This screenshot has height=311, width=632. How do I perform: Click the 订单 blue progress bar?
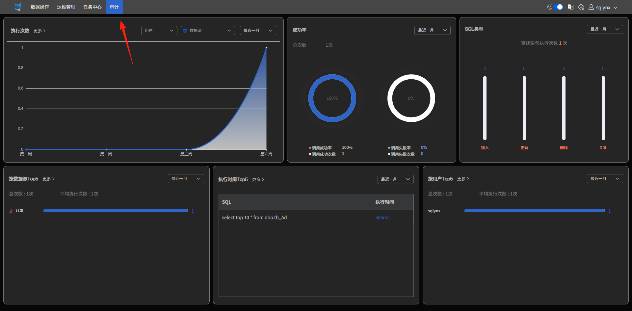coord(116,211)
